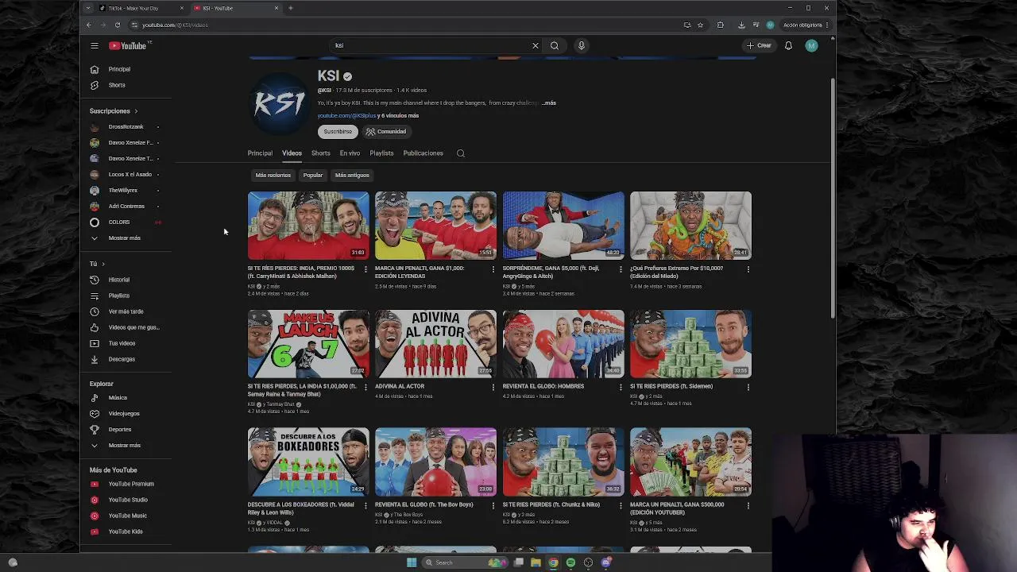Open the browser tab search dropdown

(x=88, y=8)
